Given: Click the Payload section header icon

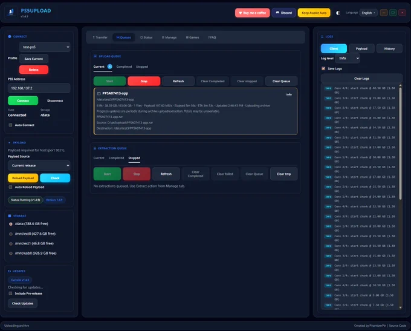Looking at the screenshot, I should [x=10, y=143].
